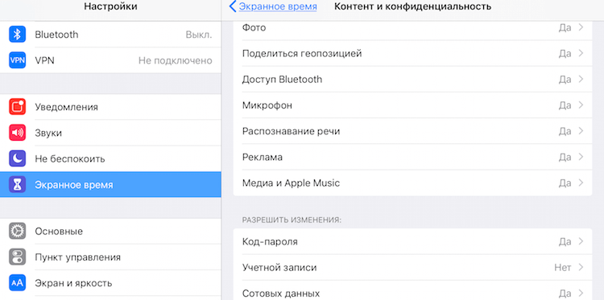Viewport: 604px width, 300px height.
Task: Tap the Пункт управления toggles icon
Action: [18, 257]
